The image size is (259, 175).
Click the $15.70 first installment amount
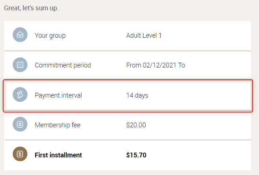[x=136, y=155]
